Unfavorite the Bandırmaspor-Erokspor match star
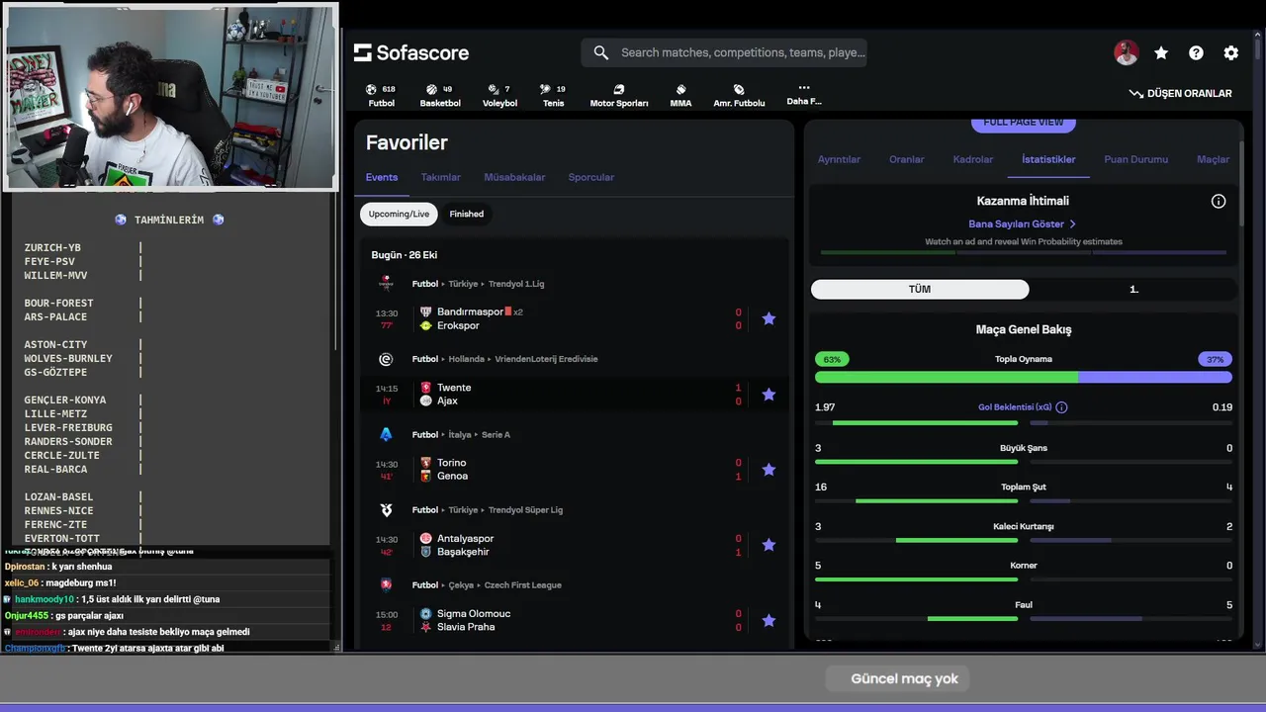The image size is (1266, 712). 769,318
